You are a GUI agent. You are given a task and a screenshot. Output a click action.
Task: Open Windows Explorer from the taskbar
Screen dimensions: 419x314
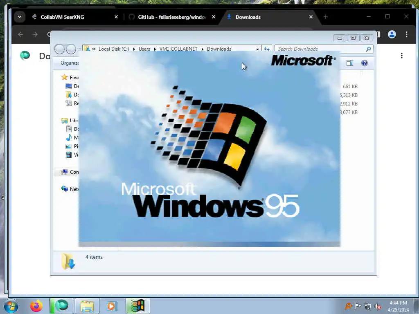point(87,306)
